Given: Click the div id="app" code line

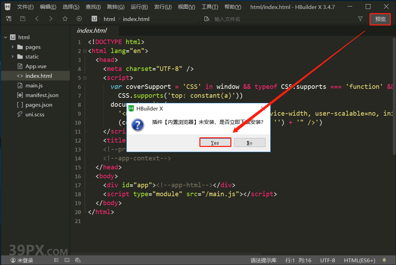Looking at the screenshot, I should click(x=169, y=185).
